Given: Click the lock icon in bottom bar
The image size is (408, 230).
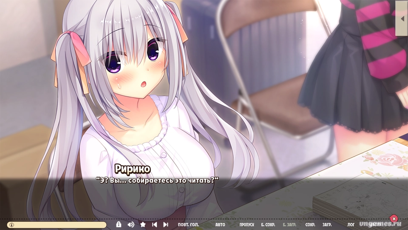Looking at the screenshot, I should pos(119,224).
